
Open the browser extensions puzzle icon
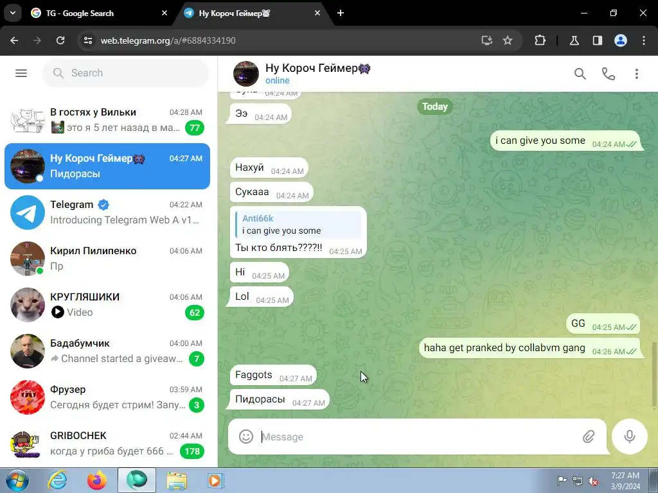tap(540, 40)
